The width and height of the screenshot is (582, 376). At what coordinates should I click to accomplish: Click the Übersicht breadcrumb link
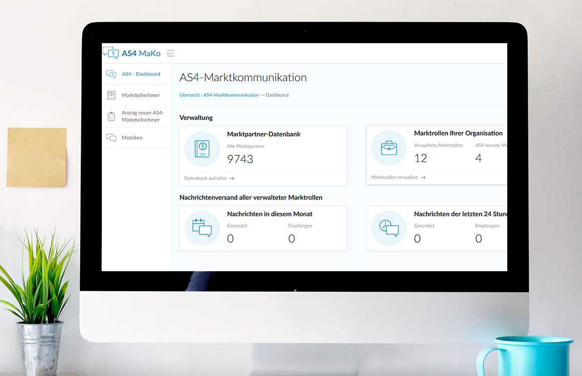[x=189, y=95]
